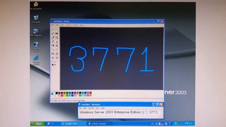Launch Internet Explorer from quick launch
This screenshot has width=226, height=127.
tap(53, 124)
